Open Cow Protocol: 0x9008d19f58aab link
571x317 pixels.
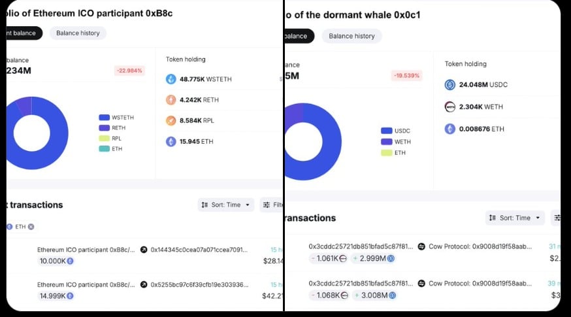point(480,246)
